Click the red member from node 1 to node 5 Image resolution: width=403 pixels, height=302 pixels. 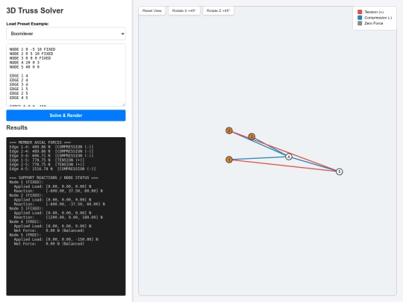[284, 166]
